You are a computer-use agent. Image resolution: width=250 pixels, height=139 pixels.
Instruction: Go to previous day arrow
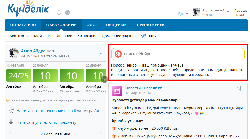point(12,134)
